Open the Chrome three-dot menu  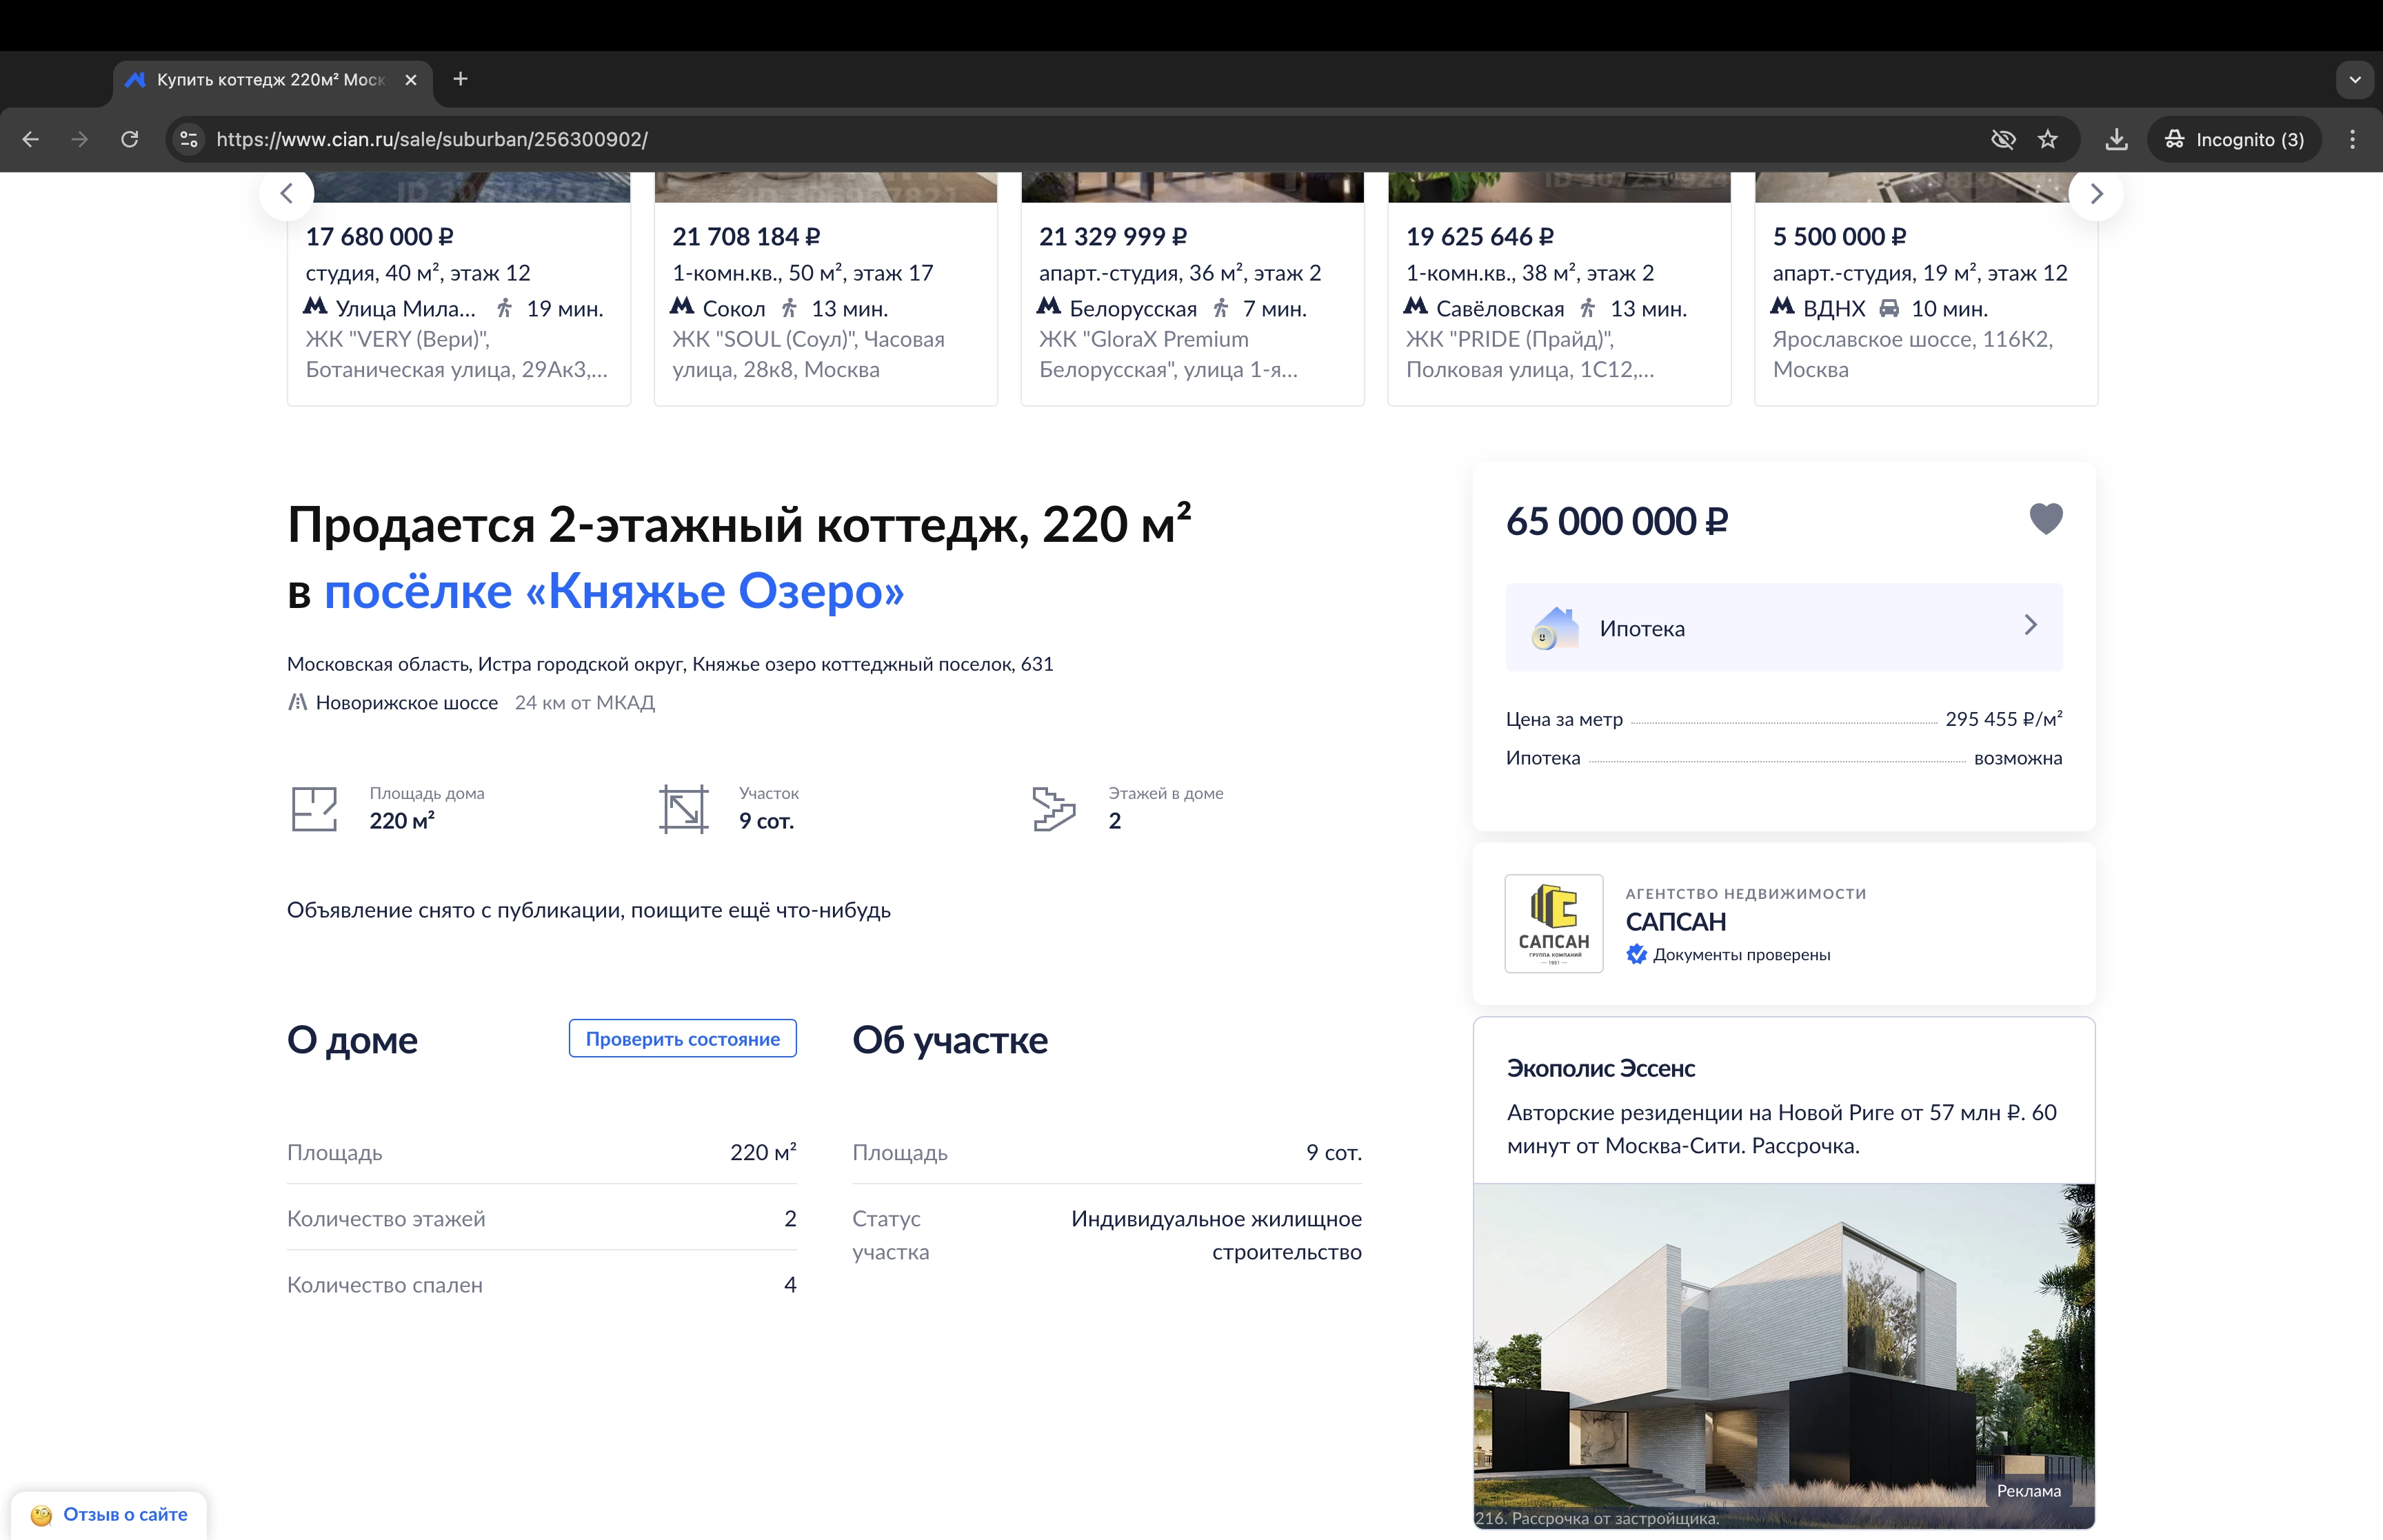(x=2353, y=139)
